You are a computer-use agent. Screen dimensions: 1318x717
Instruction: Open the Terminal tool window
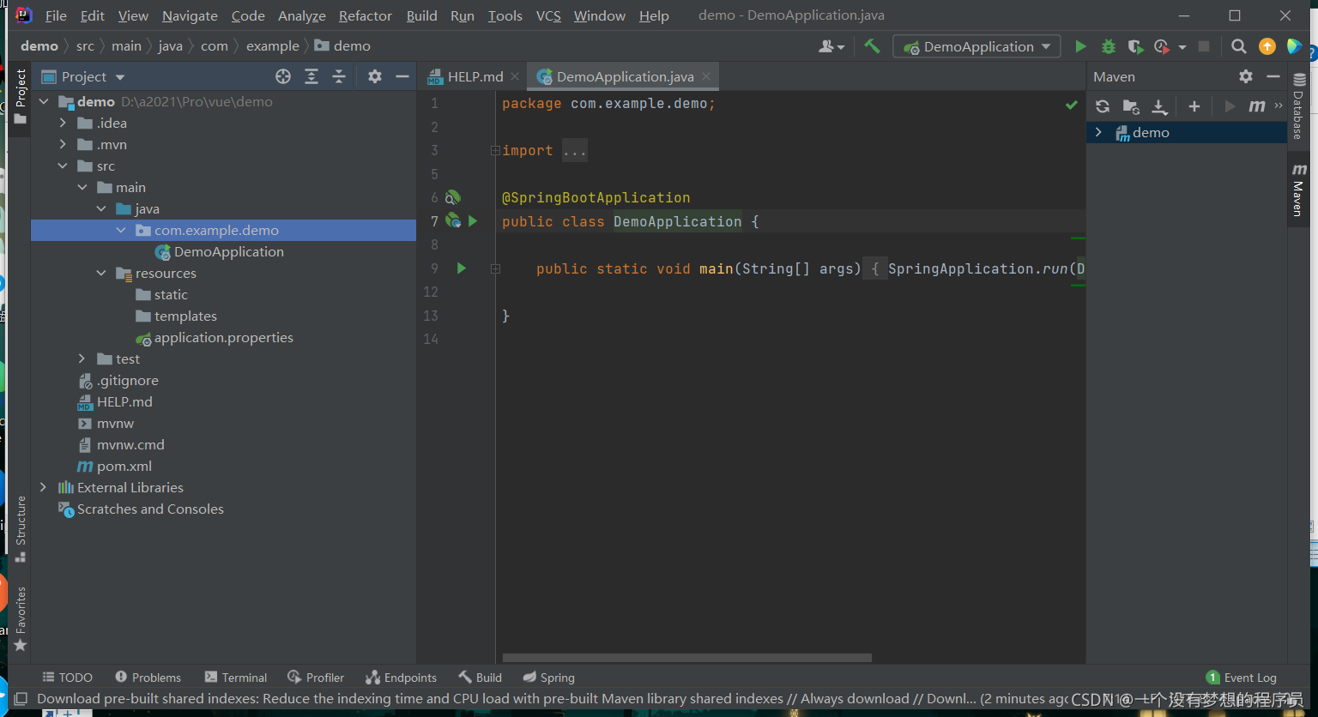point(236,678)
